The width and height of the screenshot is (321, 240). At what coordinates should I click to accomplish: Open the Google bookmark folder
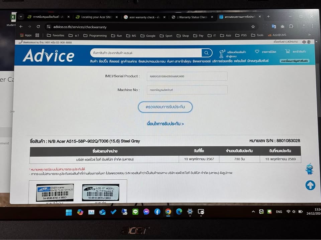[148, 36]
